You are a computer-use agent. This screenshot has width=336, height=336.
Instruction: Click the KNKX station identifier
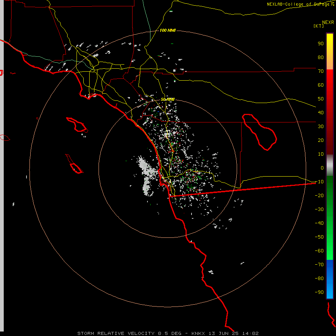coord(198,333)
